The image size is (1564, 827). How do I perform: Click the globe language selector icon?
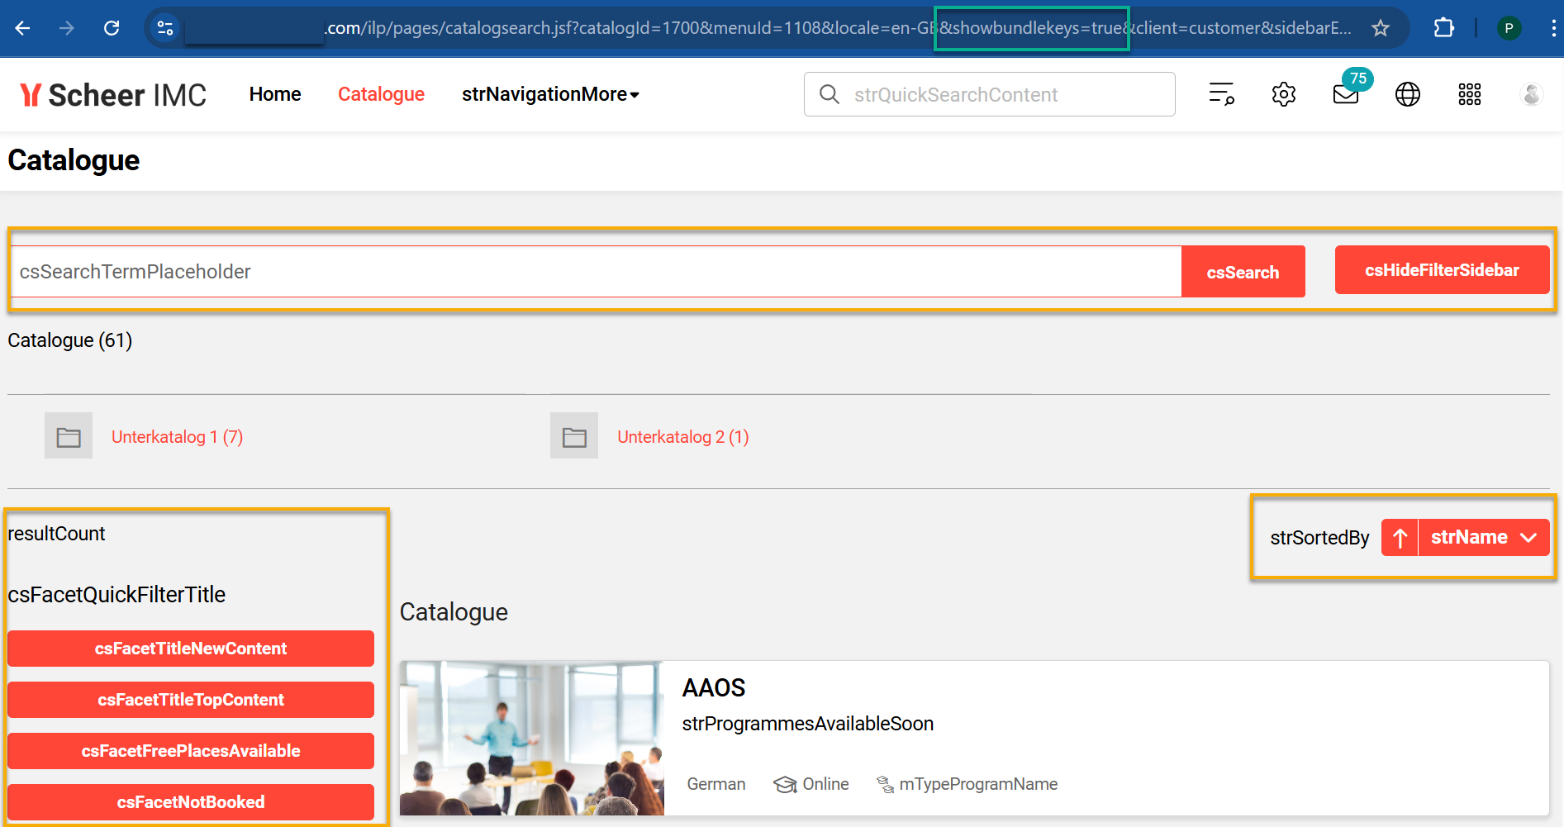pyautogui.click(x=1407, y=94)
